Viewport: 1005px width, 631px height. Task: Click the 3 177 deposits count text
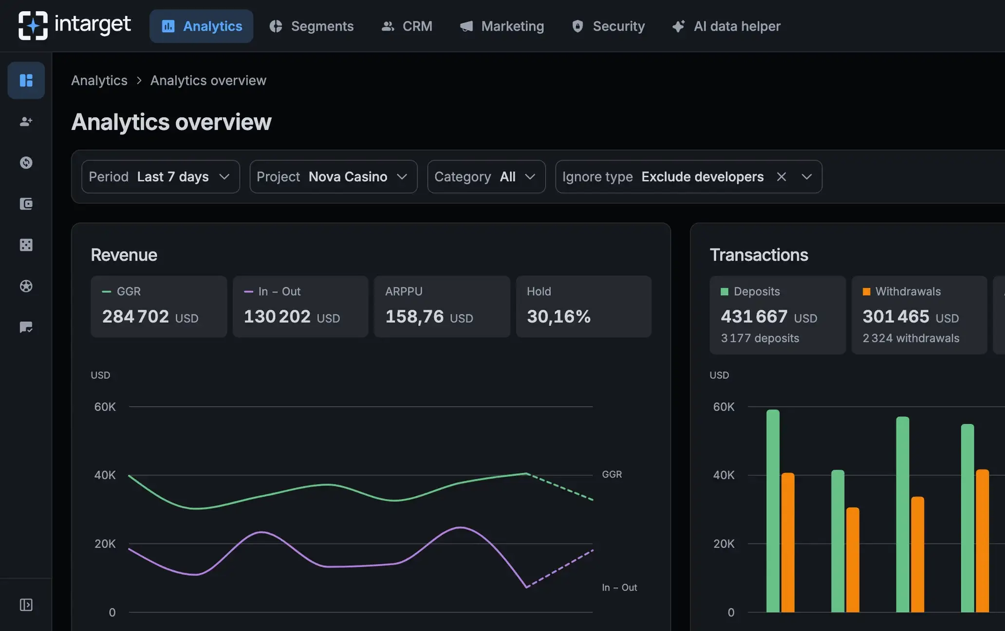760,338
